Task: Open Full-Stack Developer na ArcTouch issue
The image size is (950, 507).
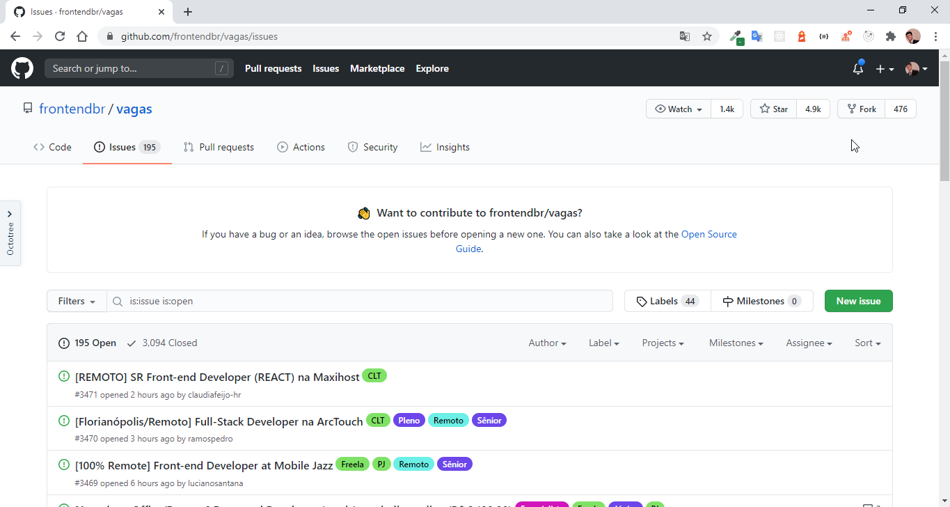Action: [219, 421]
